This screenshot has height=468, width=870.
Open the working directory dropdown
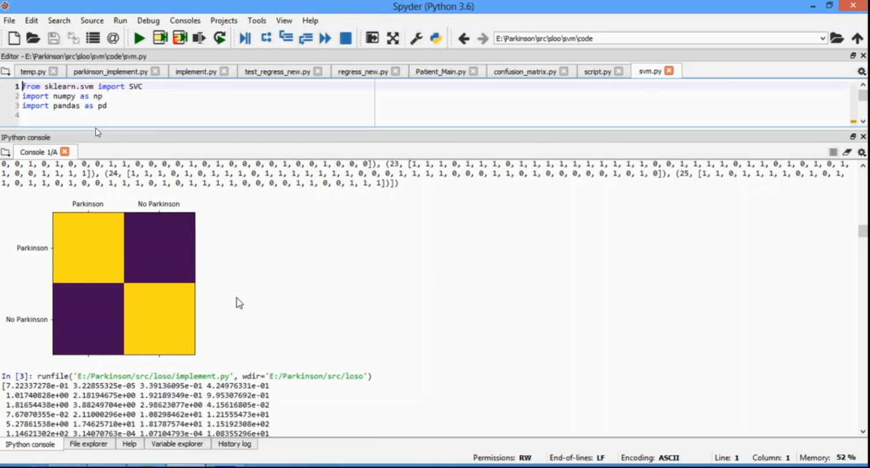point(824,38)
